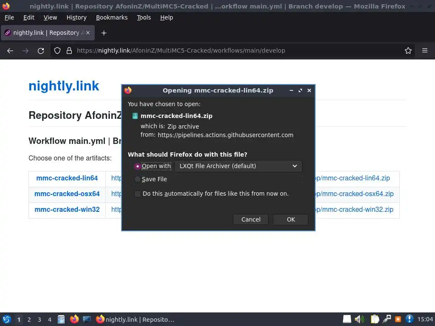
Task: Open the Bookmarks menu
Action: [112, 17]
